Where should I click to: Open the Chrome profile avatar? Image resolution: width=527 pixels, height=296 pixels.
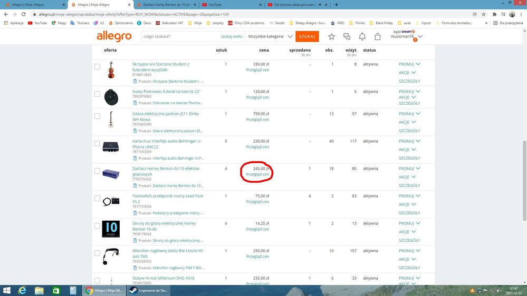point(512,14)
